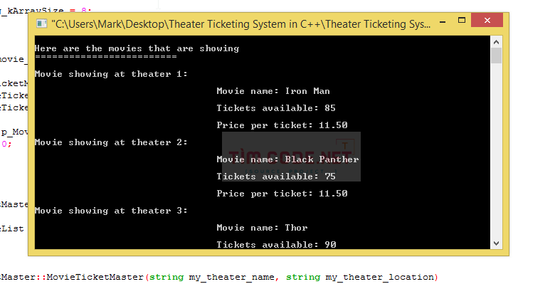Click the console title bar path text
The height and width of the screenshot is (284, 555).
[241, 24]
